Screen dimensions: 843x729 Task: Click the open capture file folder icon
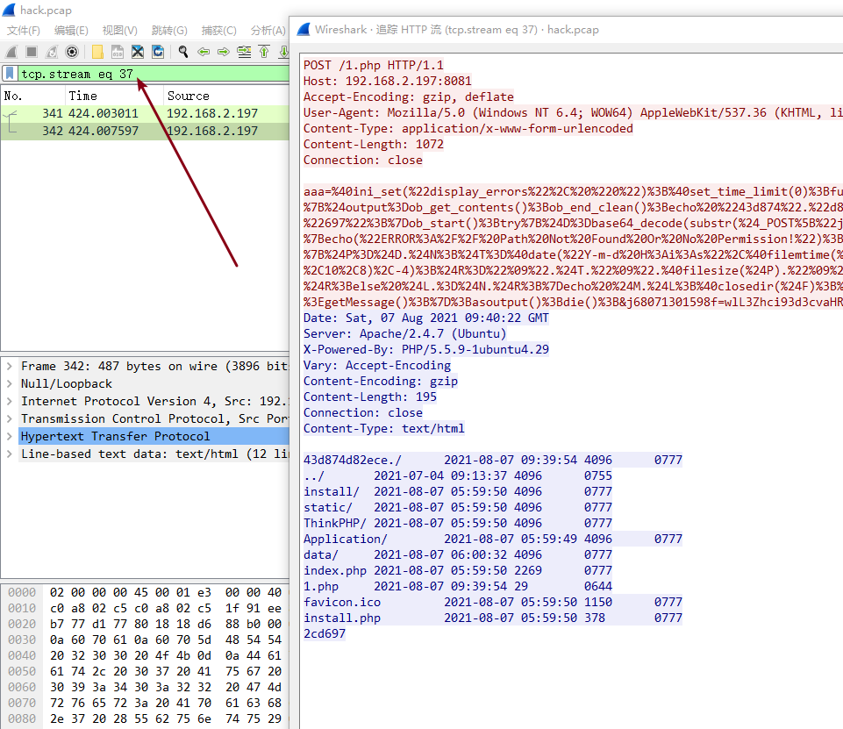pos(97,52)
